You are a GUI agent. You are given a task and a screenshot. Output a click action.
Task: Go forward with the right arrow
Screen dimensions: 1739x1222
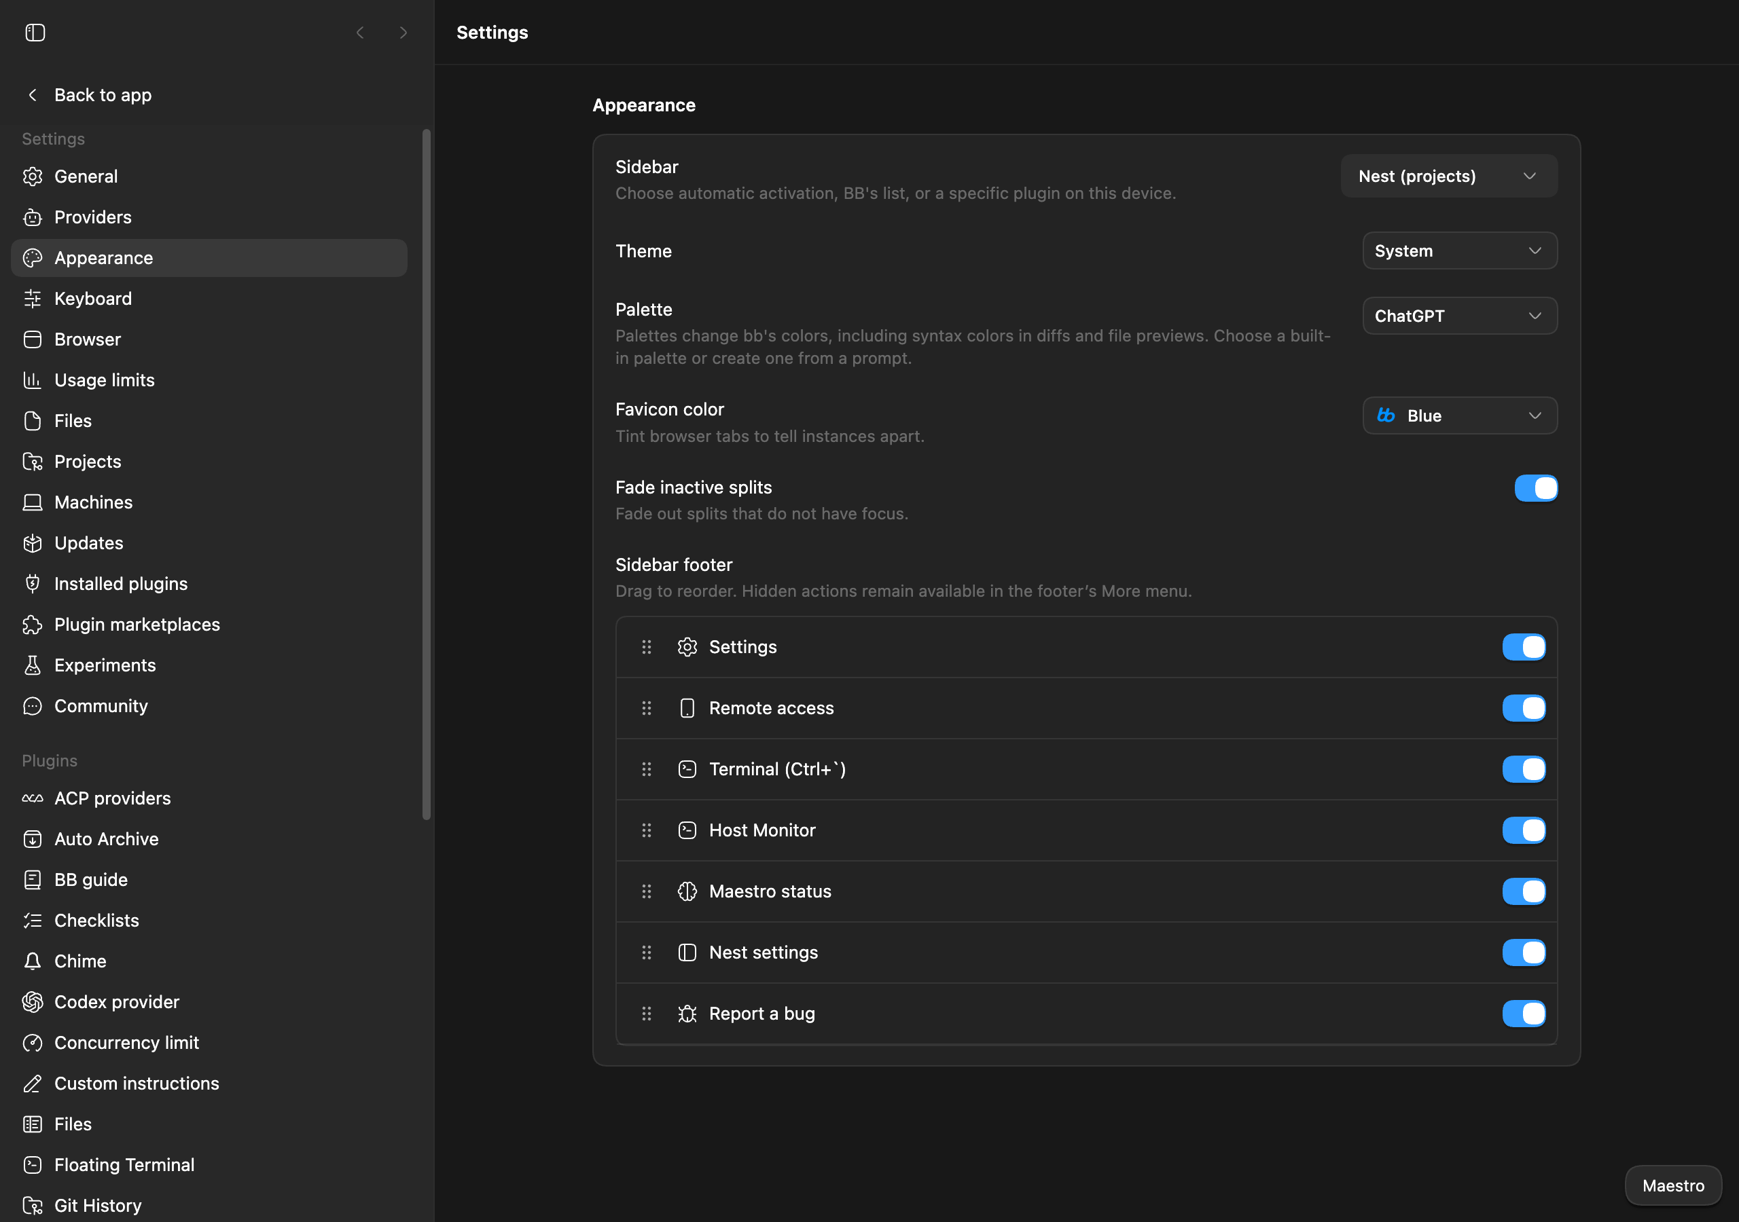coord(403,33)
